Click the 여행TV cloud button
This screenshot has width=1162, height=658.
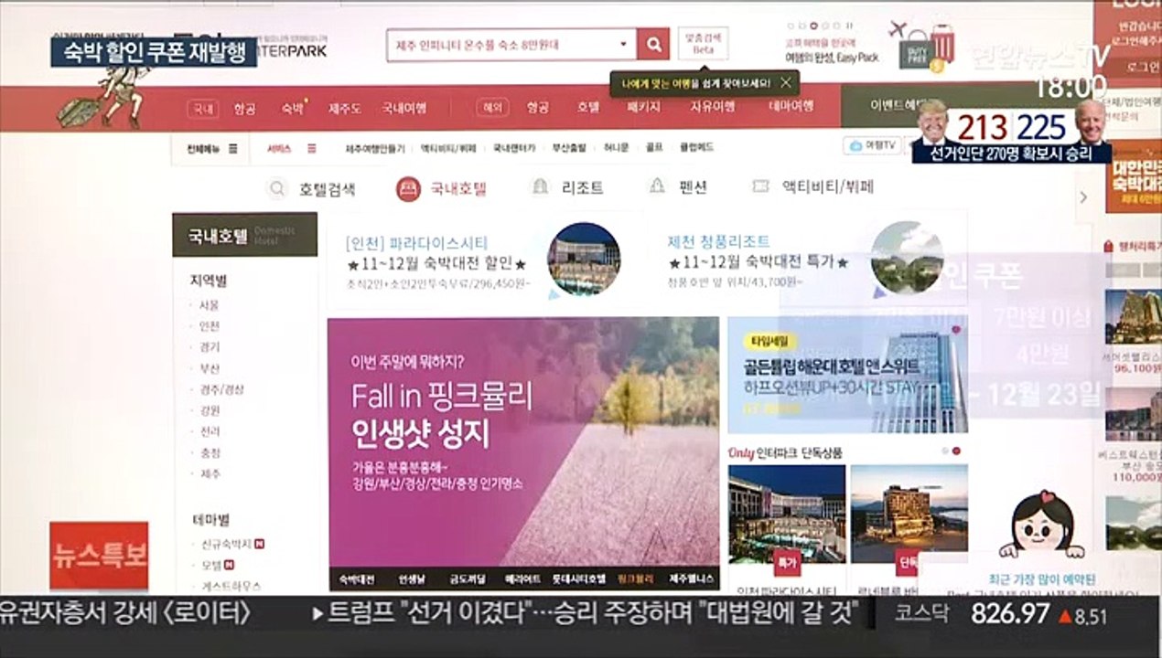pyautogui.click(x=873, y=145)
